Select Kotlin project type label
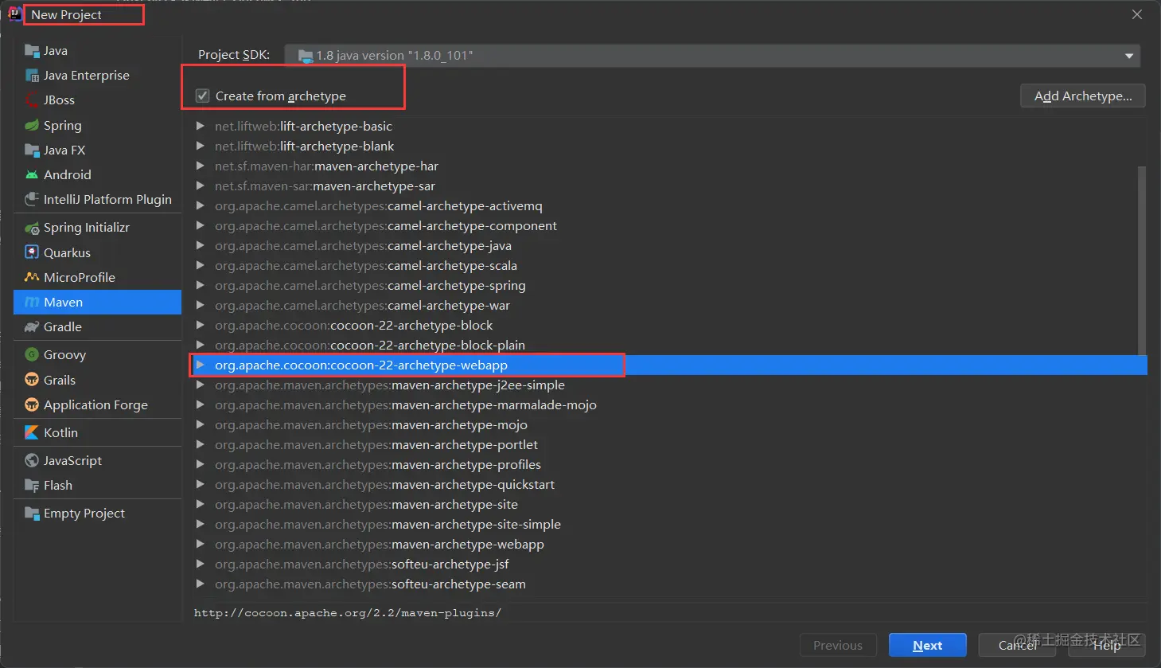Screen dimensions: 1161x668 tap(60, 433)
